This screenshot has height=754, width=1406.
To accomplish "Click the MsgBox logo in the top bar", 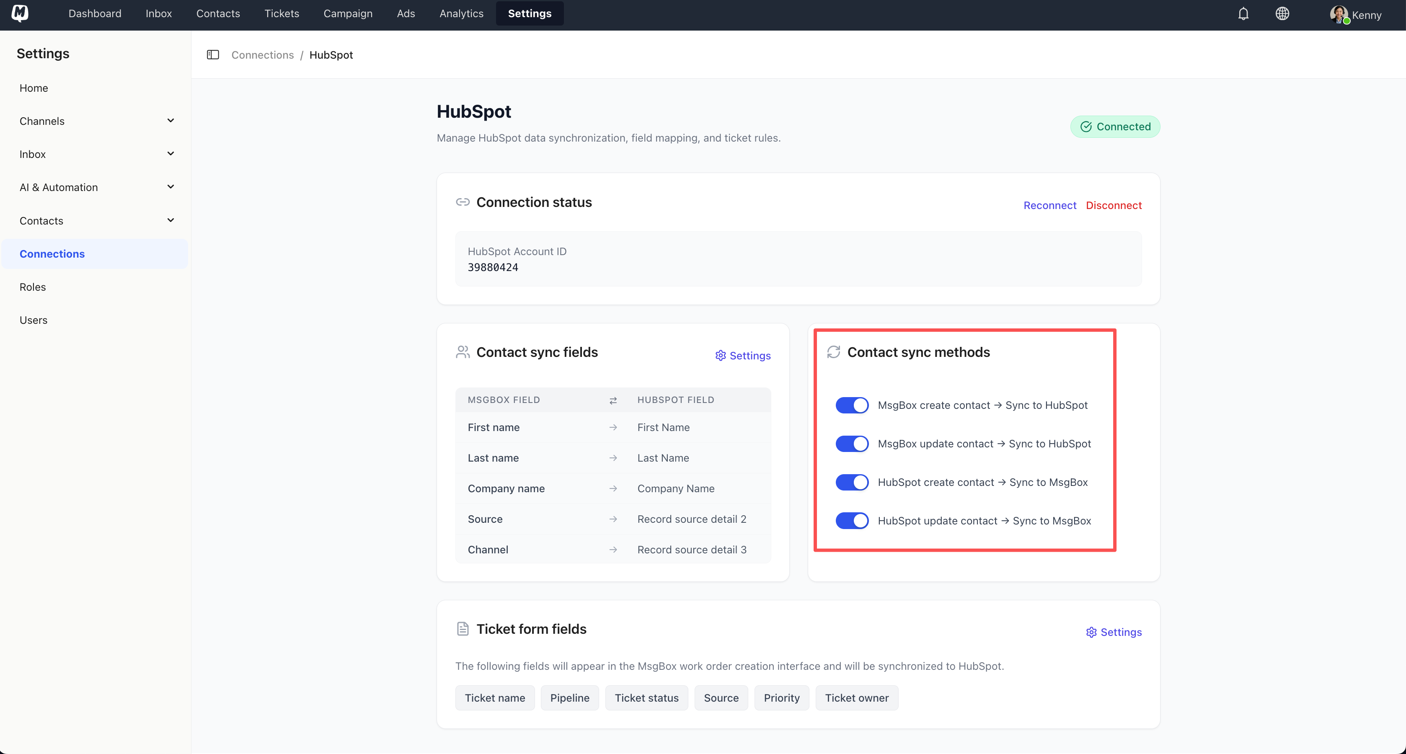I will point(20,13).
